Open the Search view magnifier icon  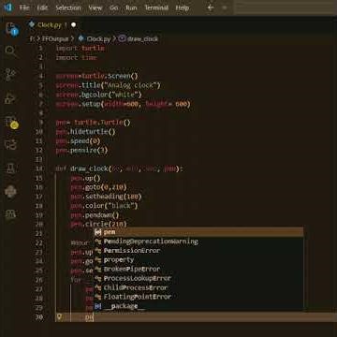pos(10,51)
